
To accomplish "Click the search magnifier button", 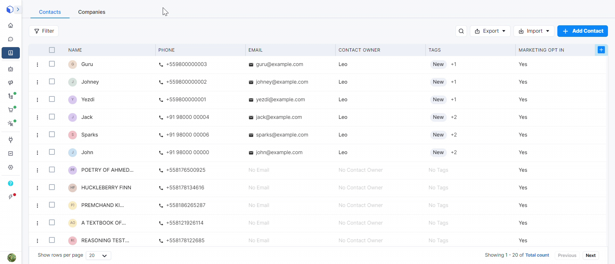I will click(x=461, y=31).
